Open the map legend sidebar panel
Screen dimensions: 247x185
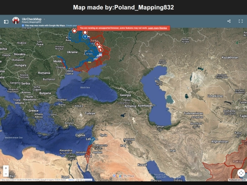pos(6,22)
